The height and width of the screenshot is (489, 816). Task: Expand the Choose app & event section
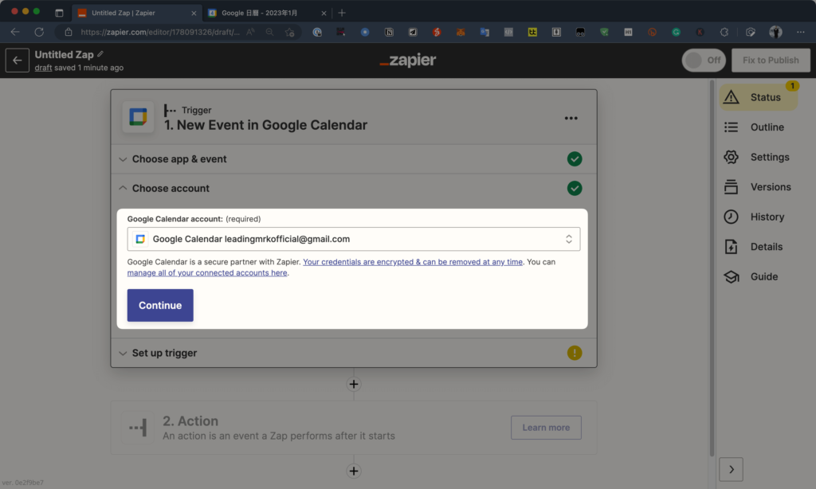(x=354, y=159)
